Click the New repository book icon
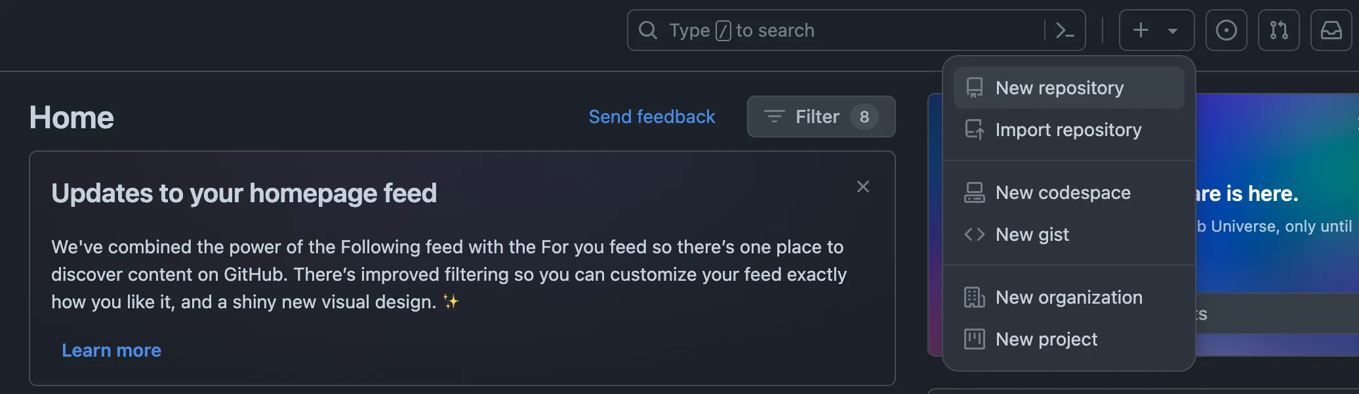The height and width of the screenshot is (394, 1359). 975,88
